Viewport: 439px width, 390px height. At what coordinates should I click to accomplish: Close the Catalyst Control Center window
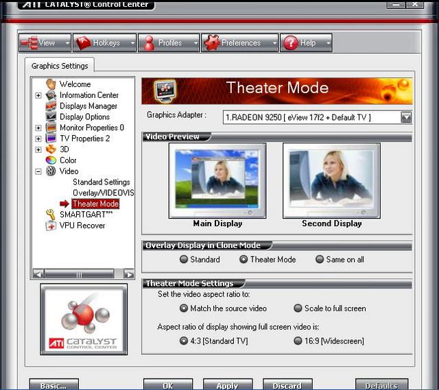click(x=414, y=4)
